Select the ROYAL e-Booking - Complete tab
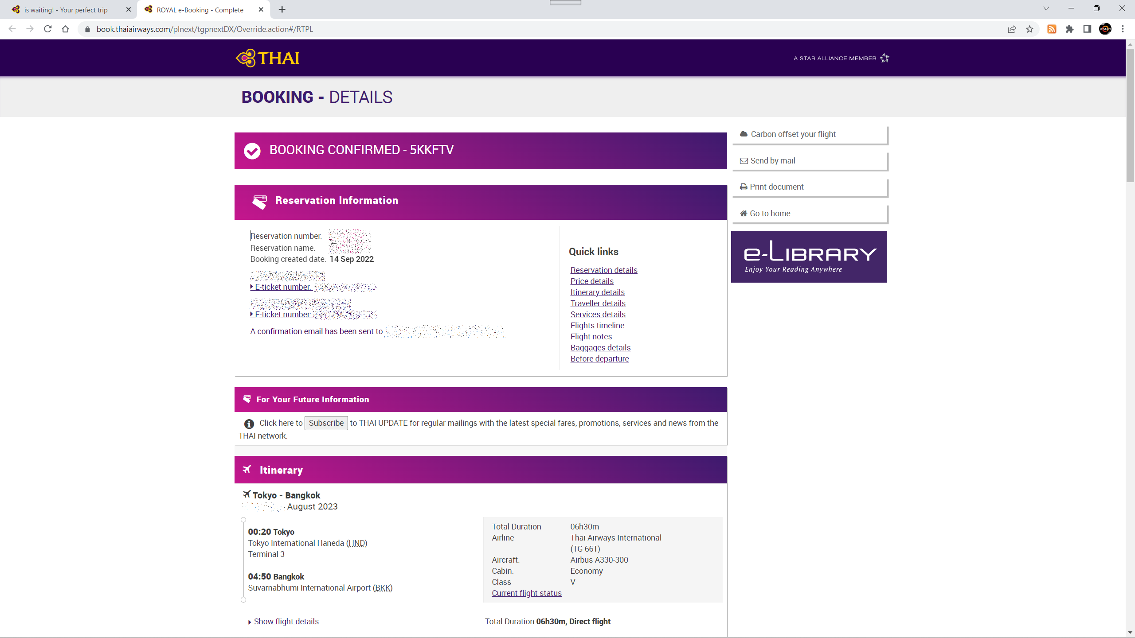The height and width of the screenshot is (638, 1135). tap(200, 10)
